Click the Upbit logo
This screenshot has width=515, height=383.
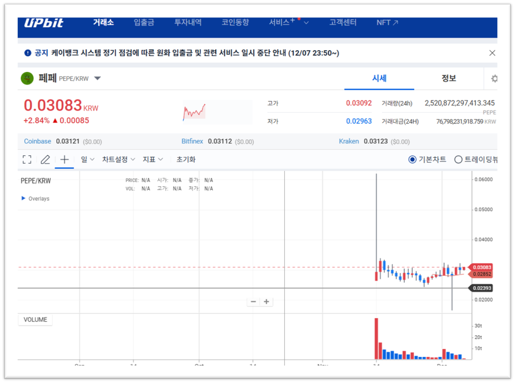coord(44,23)
